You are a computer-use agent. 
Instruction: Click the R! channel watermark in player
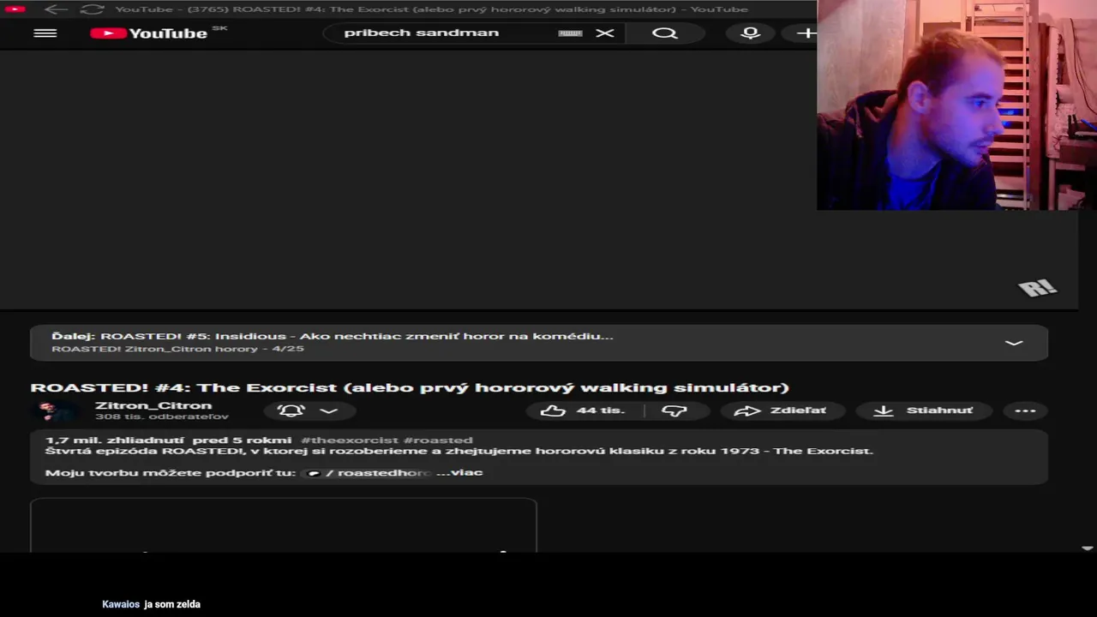1037,288
